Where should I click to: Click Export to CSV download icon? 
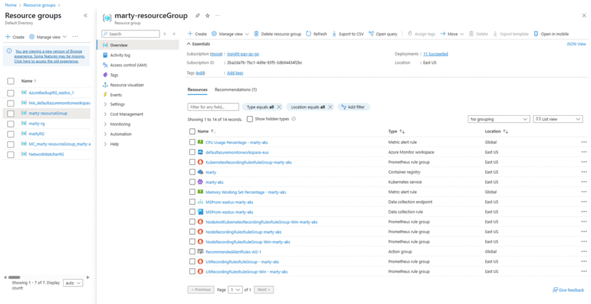[x=335, y=34]
